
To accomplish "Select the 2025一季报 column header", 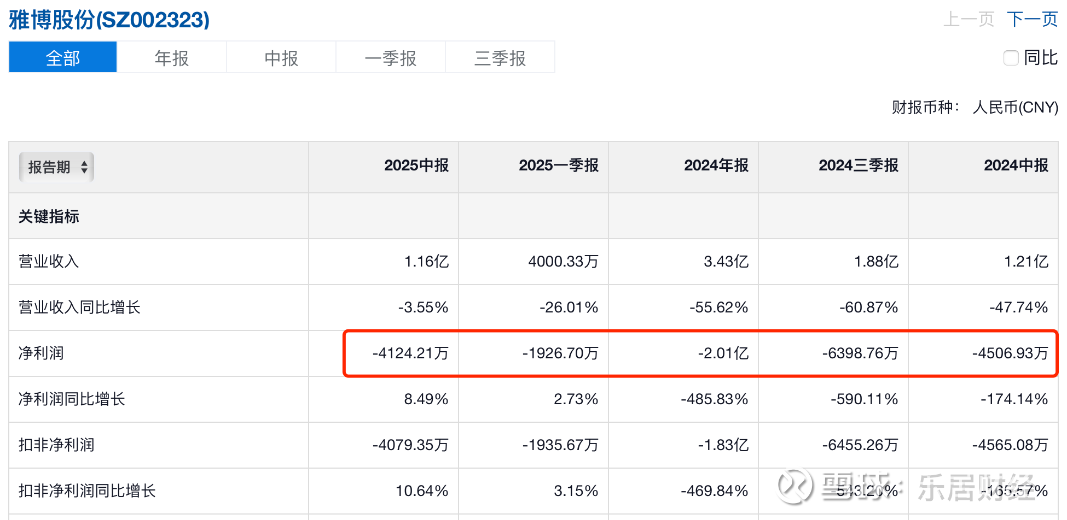I will [559, 166].
